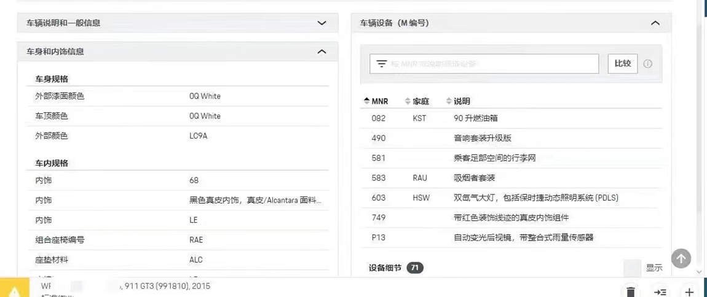Select the 603 双氙气大灯 PDLS row
The image size is (707, 297).
[x=510, y=198]
